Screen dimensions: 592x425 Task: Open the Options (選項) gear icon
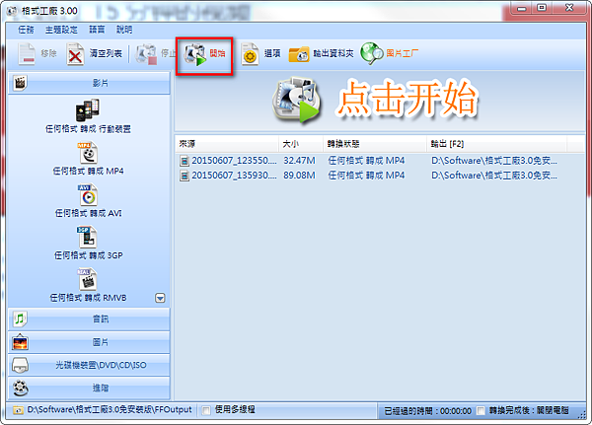250,54
